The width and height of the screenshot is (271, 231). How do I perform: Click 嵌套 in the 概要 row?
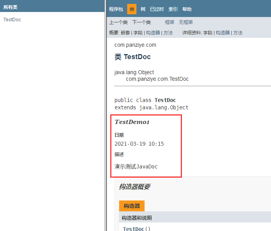pos(125,33)
